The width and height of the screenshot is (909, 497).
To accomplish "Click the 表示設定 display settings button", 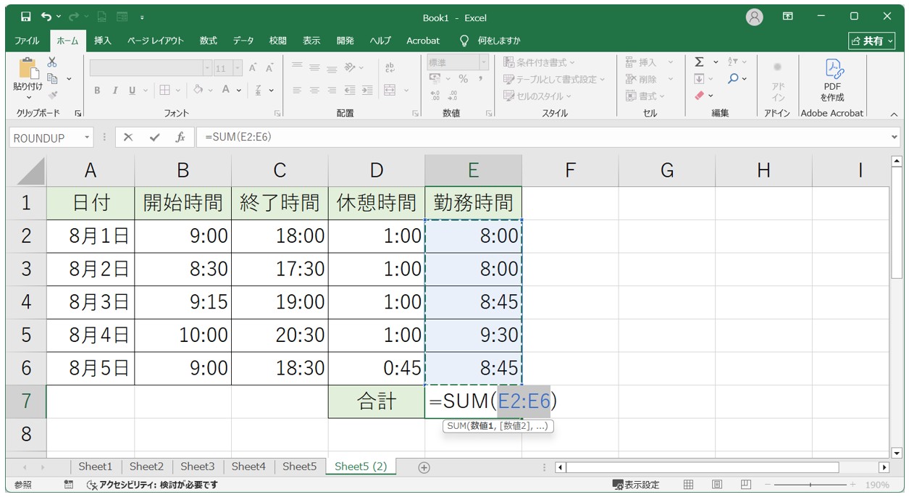I will click(x=636, y=485).
